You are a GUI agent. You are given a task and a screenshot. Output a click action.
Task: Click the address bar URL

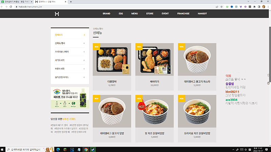coord(30,7)
